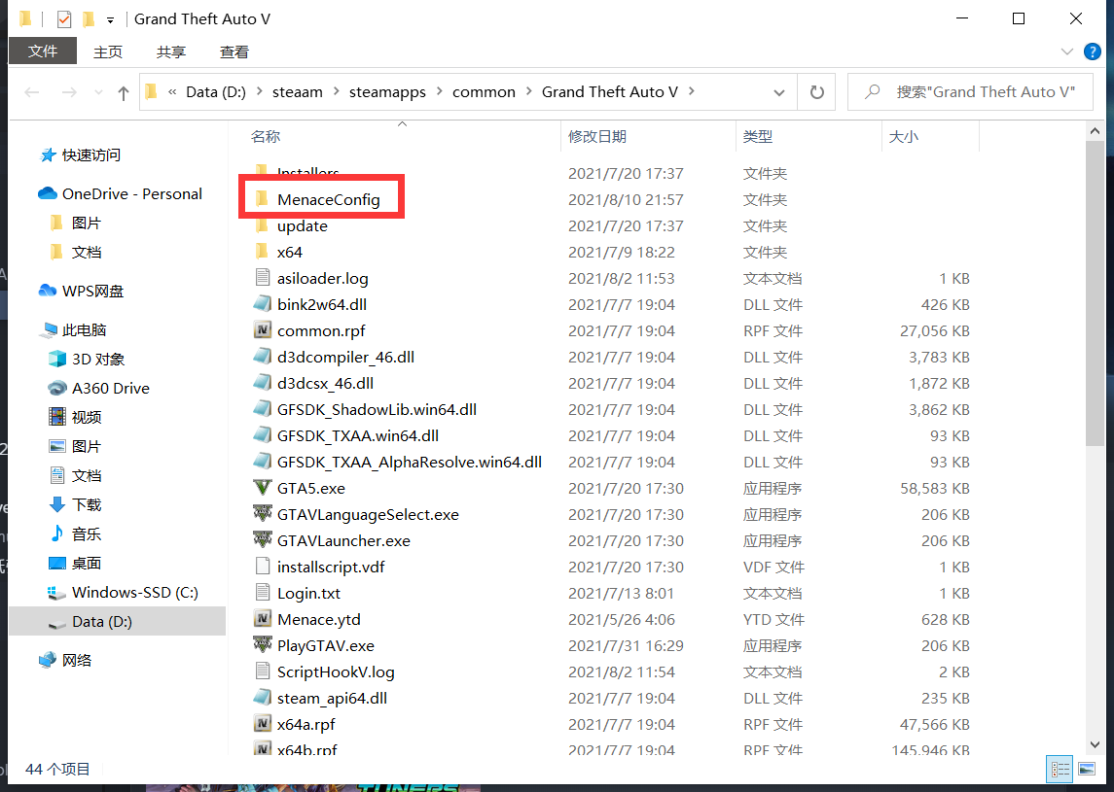The image size is (1114, 792).
Task: Click Data (D:) in the address path
Action: pyautogui.click(x=216, y=92)
